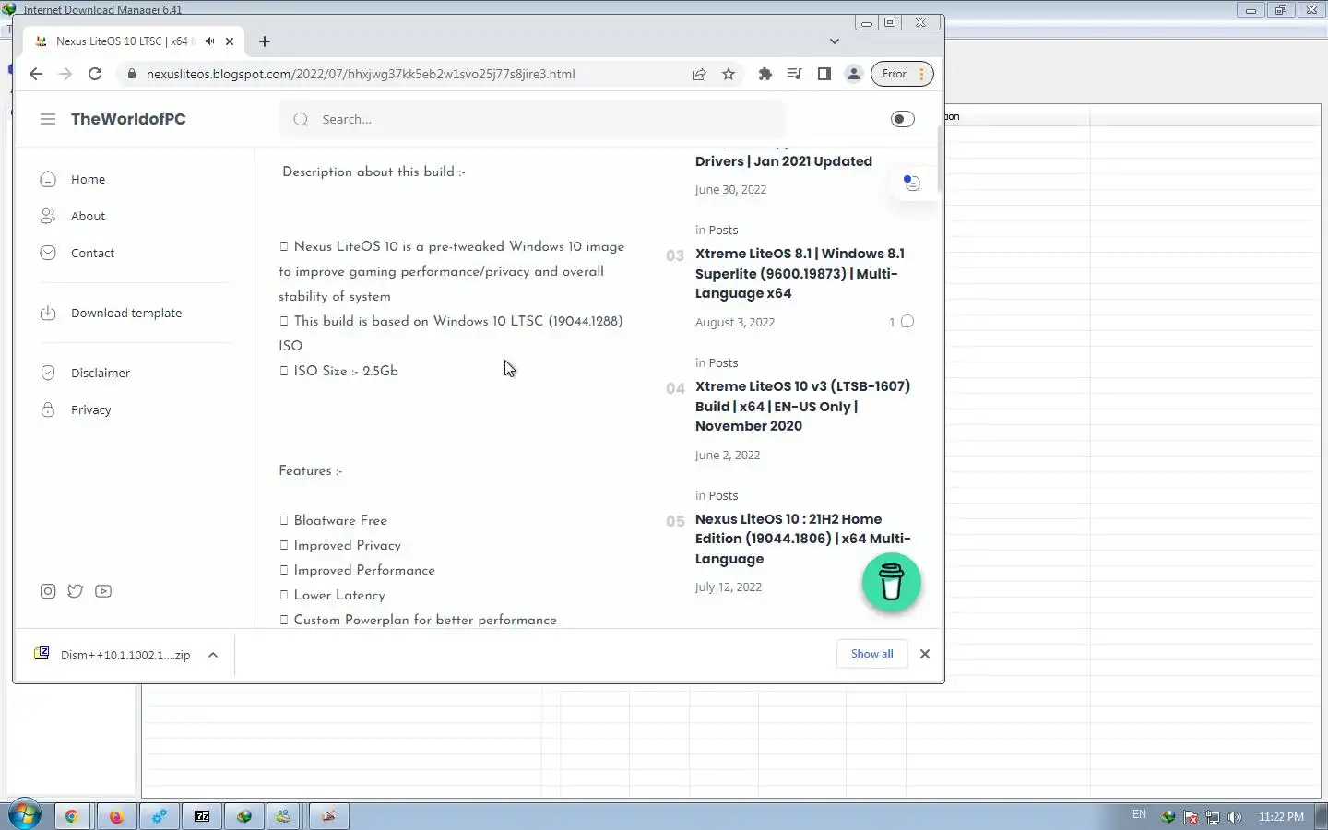Click the comment count icon on the August 3 post
The width and height of the screenshot is (1328, 830).
coord(907,321)
